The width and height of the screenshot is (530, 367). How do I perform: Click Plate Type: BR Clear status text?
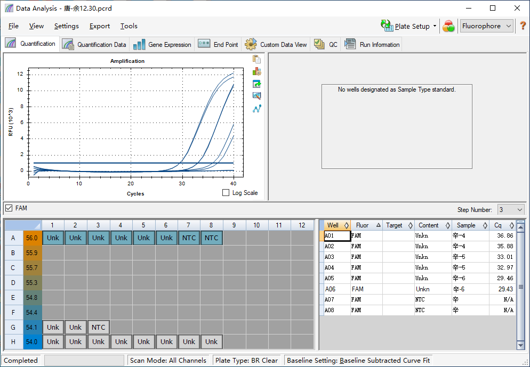(246, 360)
